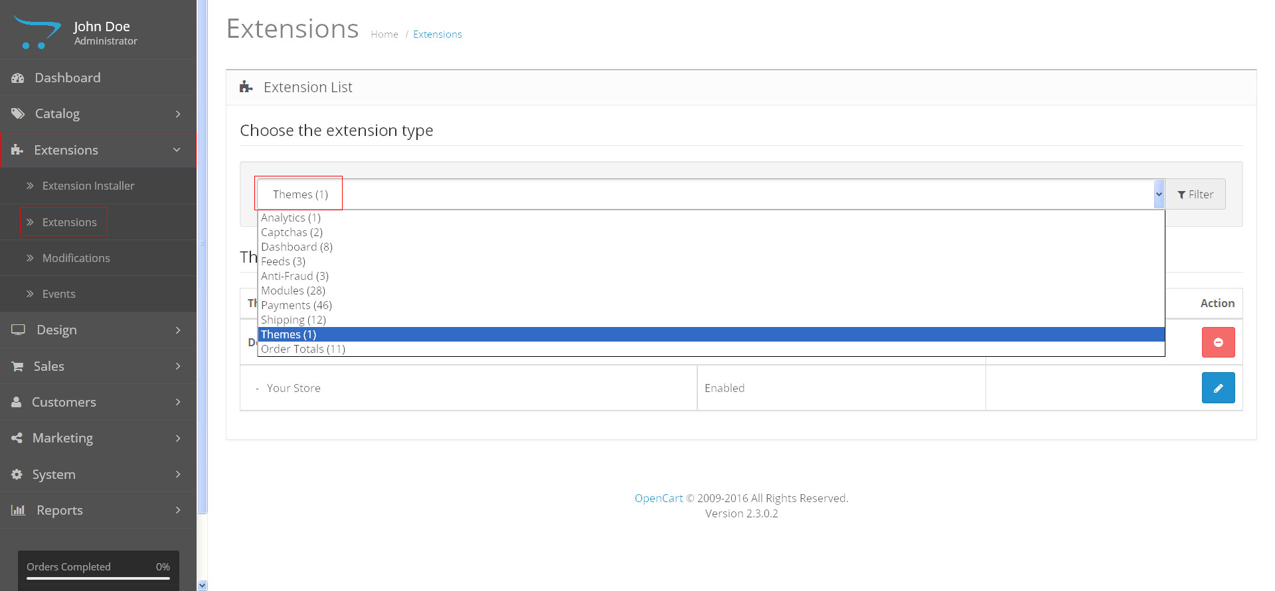Viewport: 1275px width, 591px height.
Task: Click the Design monitor icon
Action: point(18,330)
